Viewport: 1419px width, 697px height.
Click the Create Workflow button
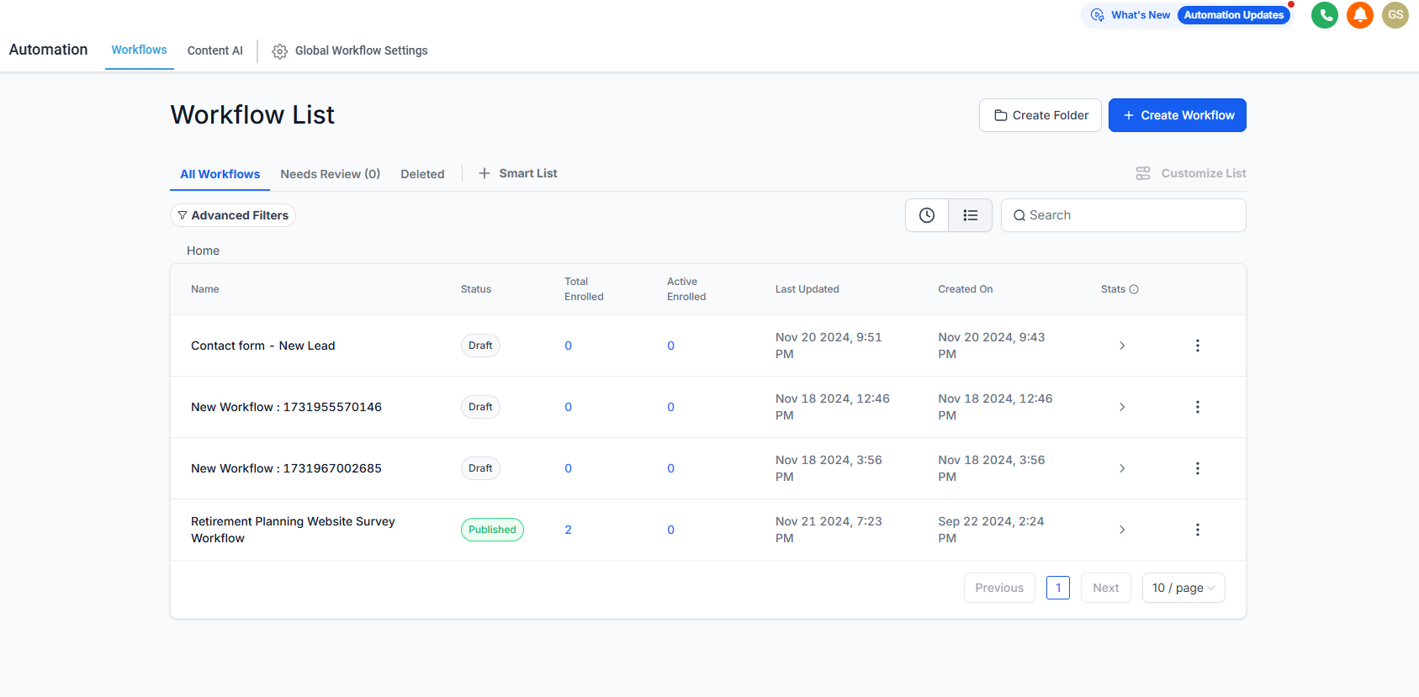point(1177,115)
